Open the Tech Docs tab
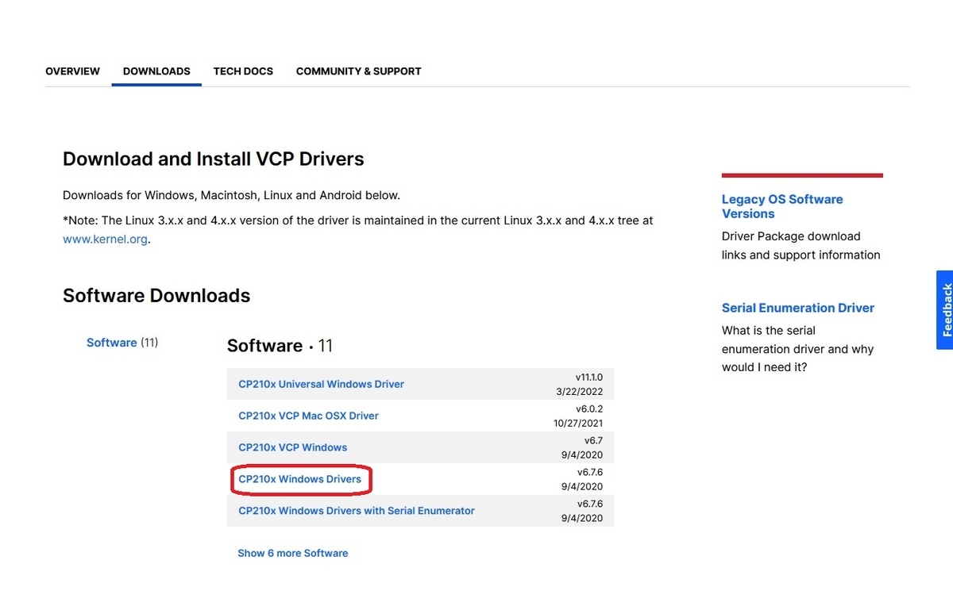 243,71
